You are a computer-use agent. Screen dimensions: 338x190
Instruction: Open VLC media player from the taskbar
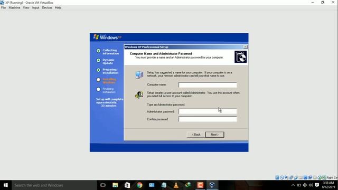[x=176, y=185]
